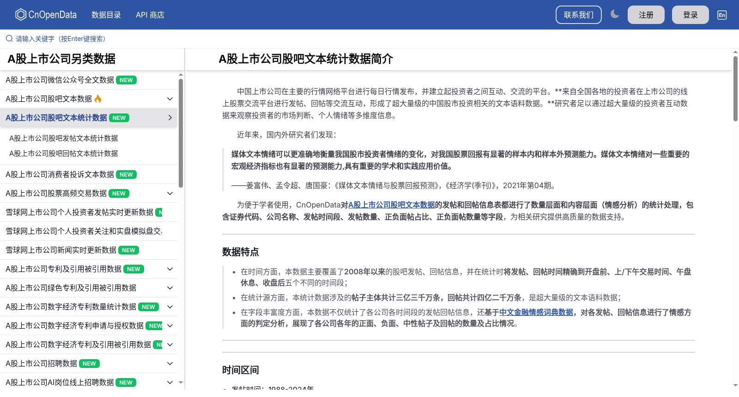Expand A股上市公司AI岗位线上招聘数据 chevron
739x397 pixels.
point(170,382)
